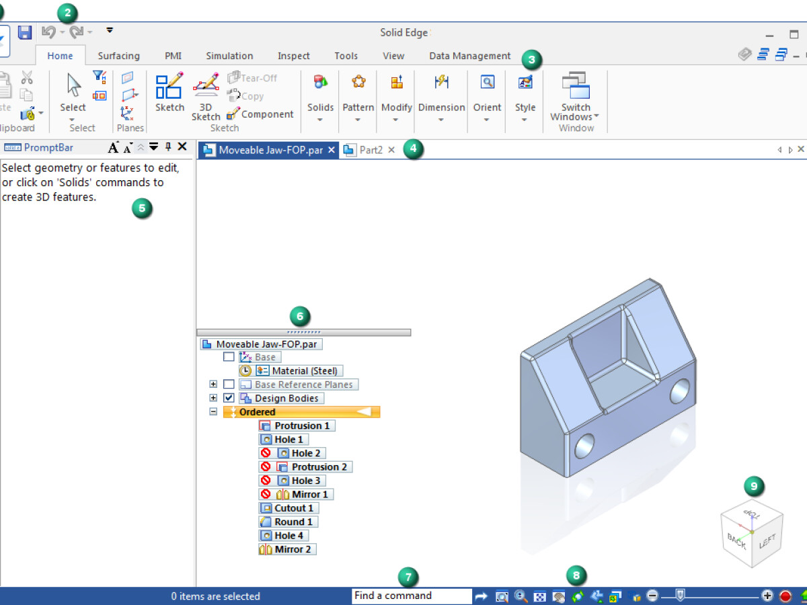807x605 pixels.
Task: Switch to the Home ribbon tab
Action: [61, 56]
